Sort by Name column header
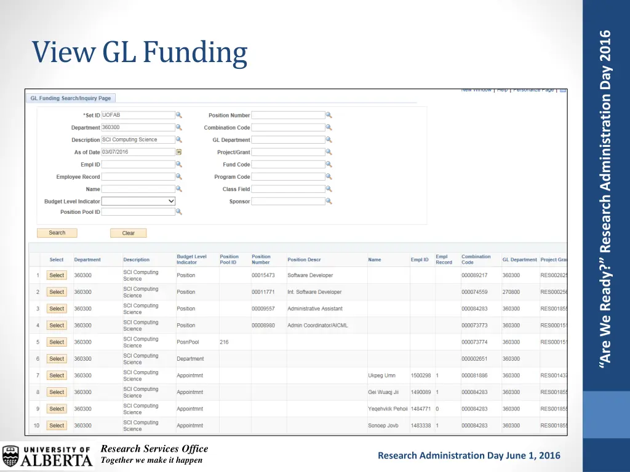 click(x=375, y=260)
